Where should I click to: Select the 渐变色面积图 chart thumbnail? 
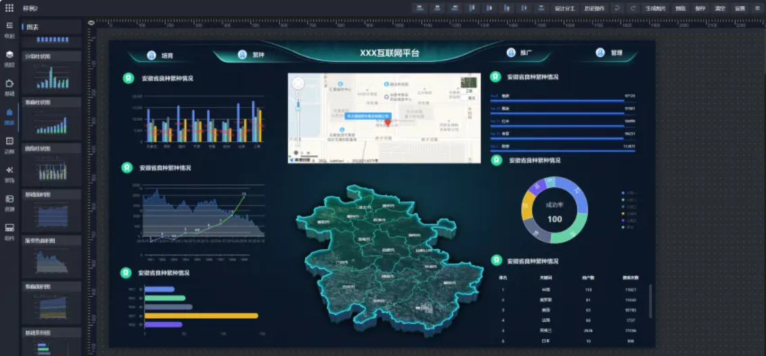tap(51, 257)
